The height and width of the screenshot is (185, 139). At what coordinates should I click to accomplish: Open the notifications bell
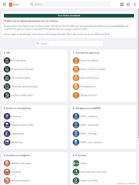(x=128, y=4)
